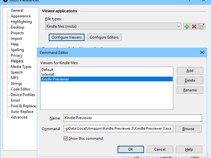Click into the Command path field

[118, 129]
